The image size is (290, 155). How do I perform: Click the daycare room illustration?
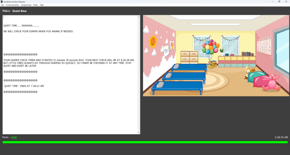pos(216,56)
